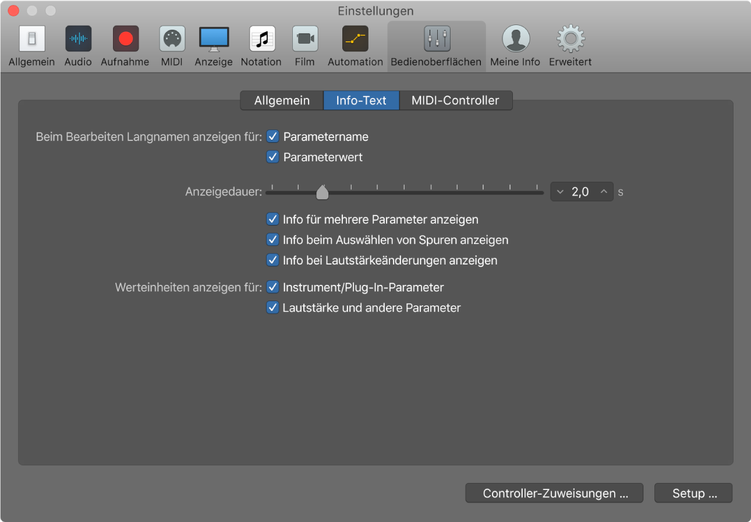Disable Info bei Lautstärkeänderungen anzeigen

pyautogui.click(x=272, y=260)
